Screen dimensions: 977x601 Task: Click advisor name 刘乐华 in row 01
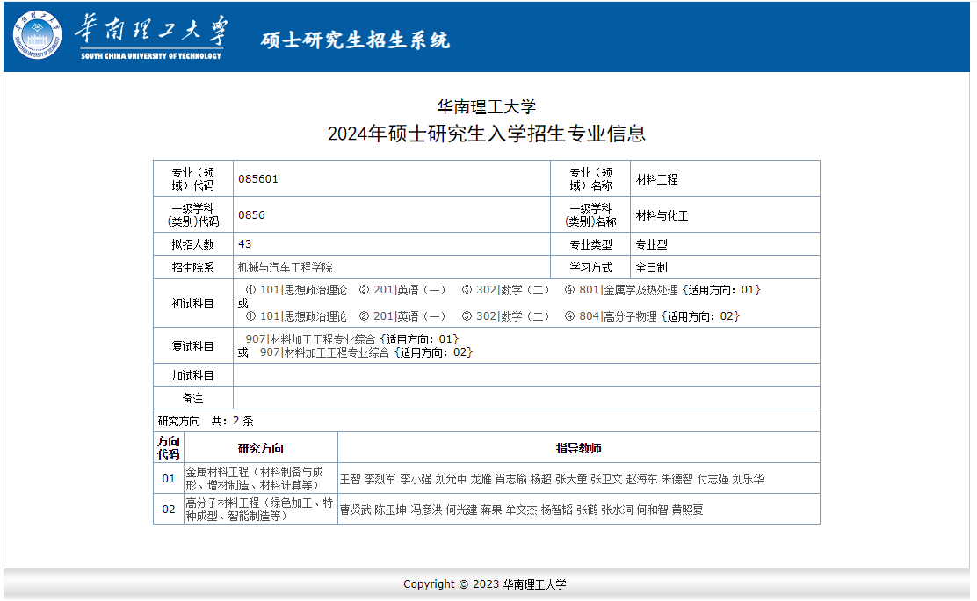tap(749, 480)
